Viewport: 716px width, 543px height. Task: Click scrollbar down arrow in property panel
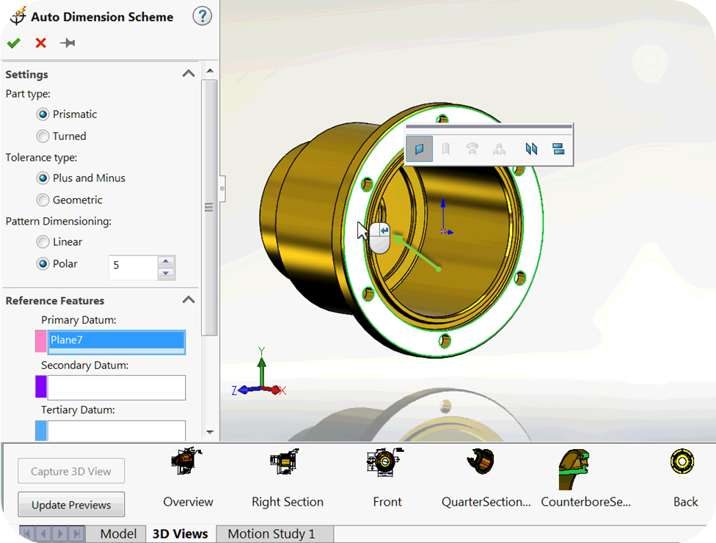click(210, 431)
